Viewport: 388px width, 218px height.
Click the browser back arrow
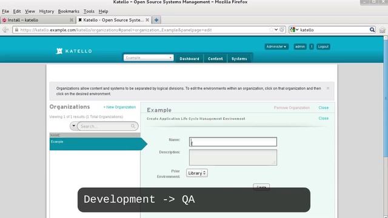(5, 30)
